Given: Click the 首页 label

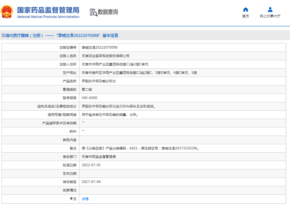Looking at the screenshot, I should [x=246, y=16].
